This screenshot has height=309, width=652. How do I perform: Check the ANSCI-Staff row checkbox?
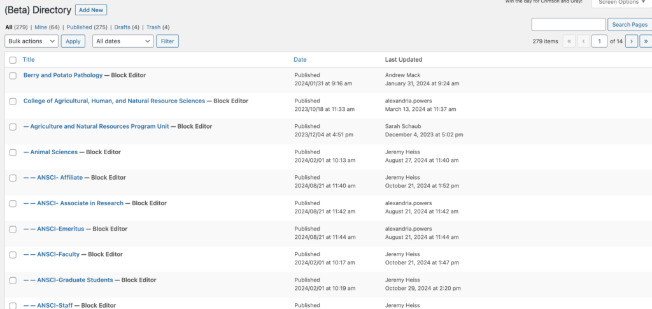coord(13,306)
